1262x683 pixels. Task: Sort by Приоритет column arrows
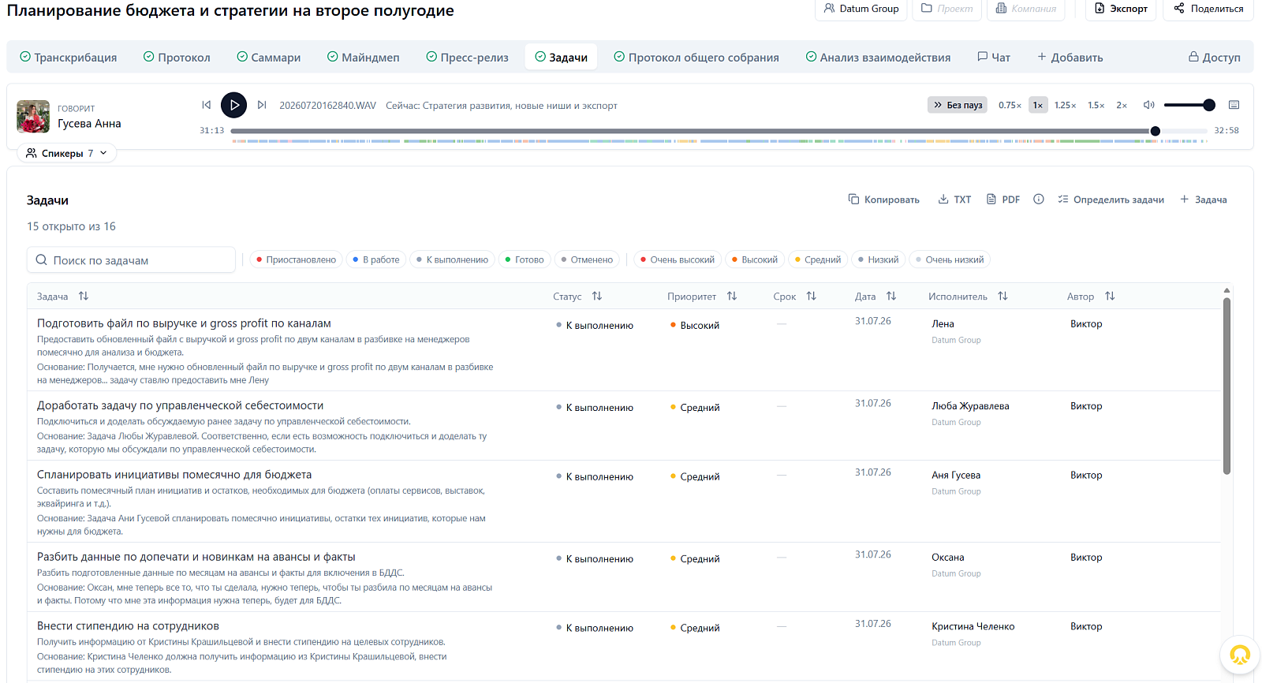pos(732,296)
